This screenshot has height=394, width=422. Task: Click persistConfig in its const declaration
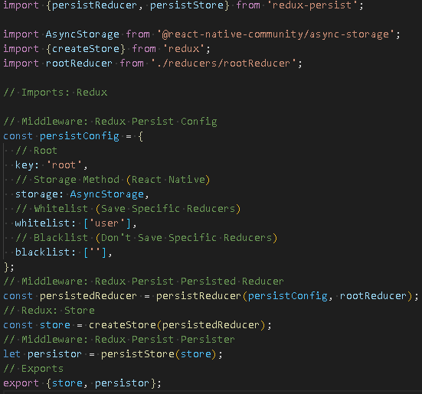[x=80, y=136]
